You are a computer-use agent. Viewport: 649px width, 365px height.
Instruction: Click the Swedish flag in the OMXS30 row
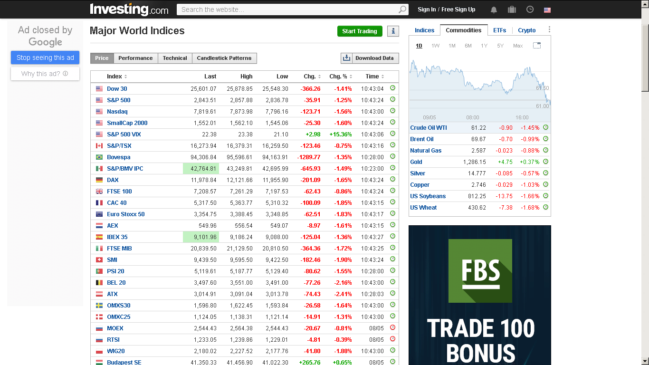point(99,306)
